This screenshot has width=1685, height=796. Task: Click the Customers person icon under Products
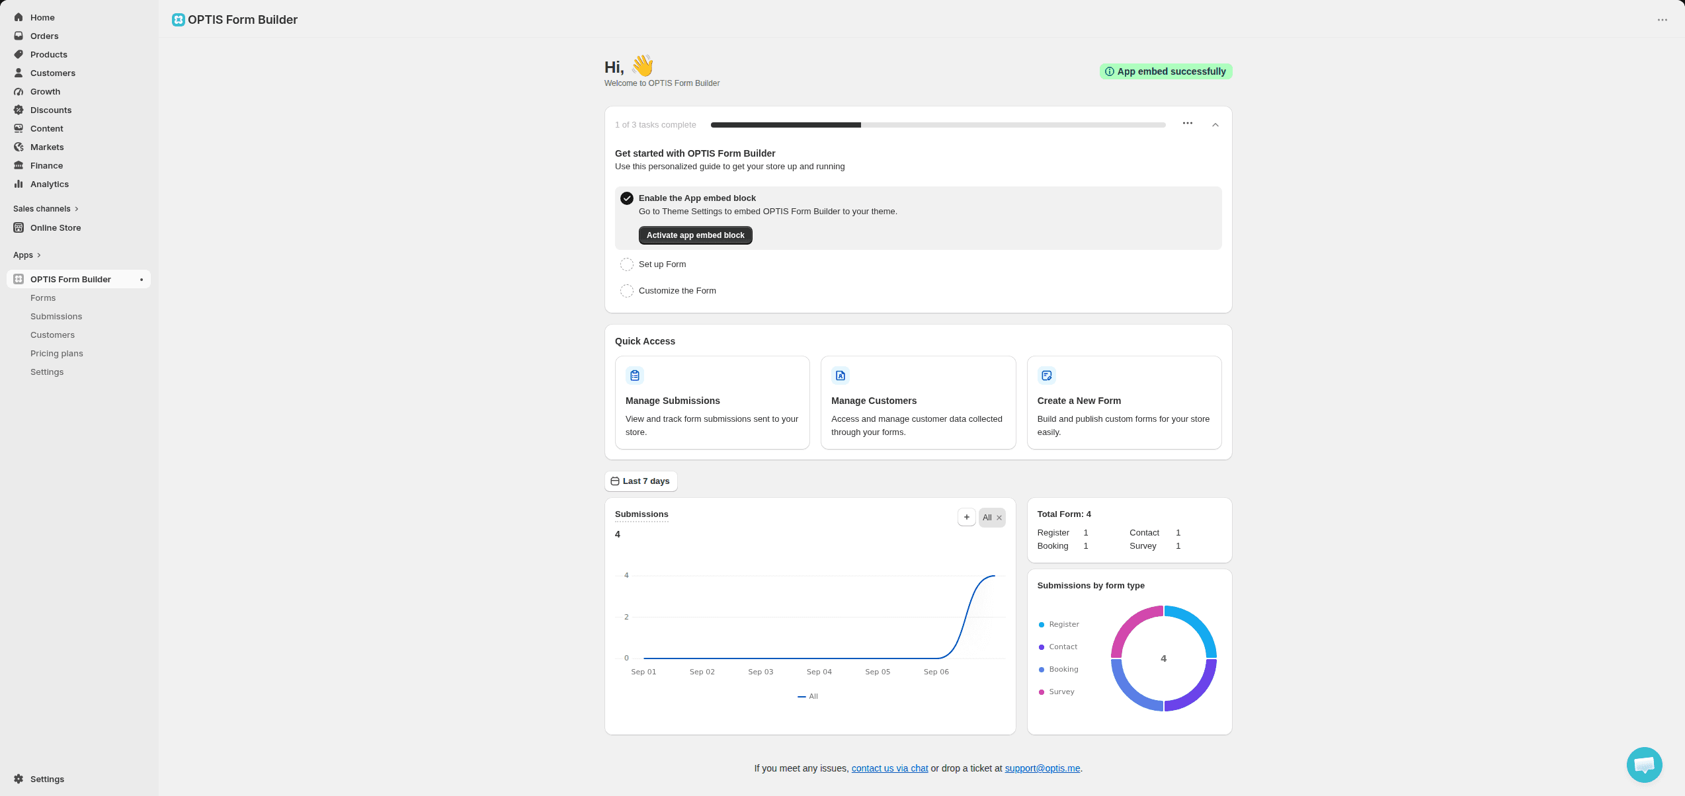click(19, 73)
